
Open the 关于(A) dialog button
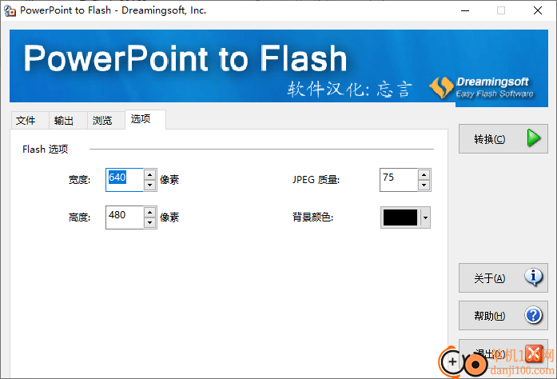click(503, 277)
